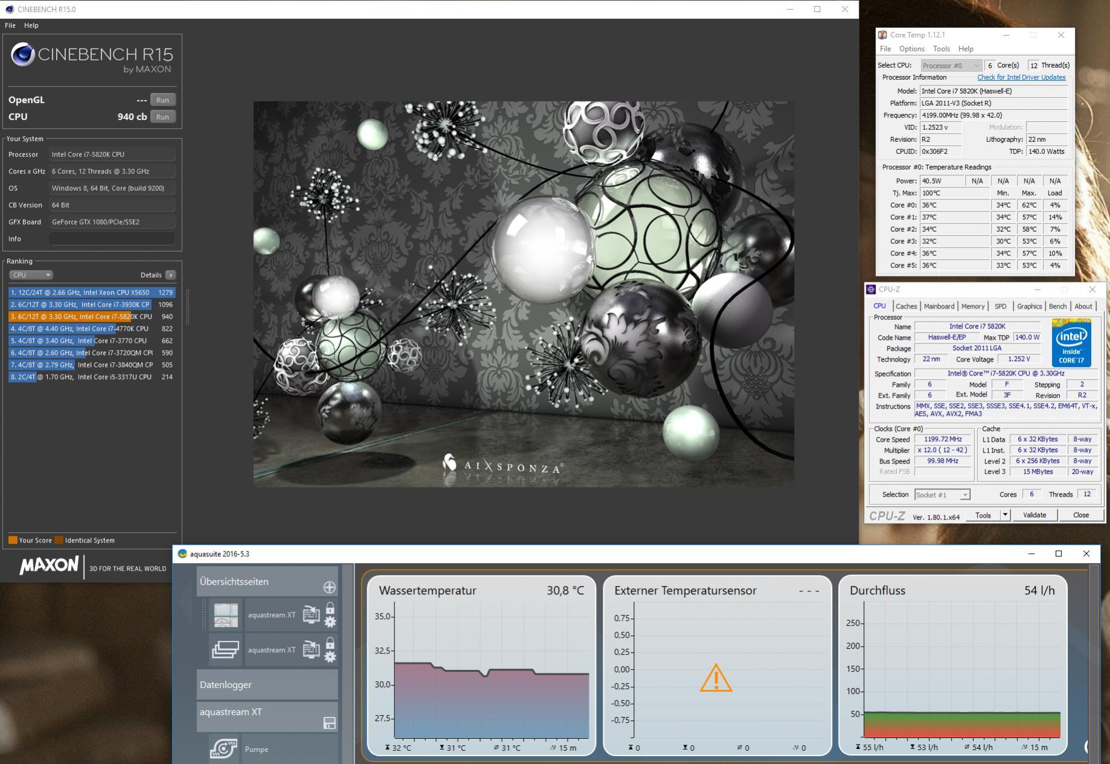This screenshot has height=764, width=1110.
Task: Select highlighted Core i7-5820K ranking row
Action: [x=92, y=316]
